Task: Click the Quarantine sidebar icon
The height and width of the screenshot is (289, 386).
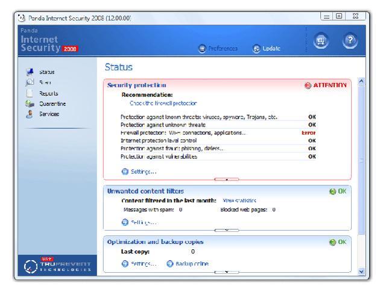Action: click(x=30, y=104)
